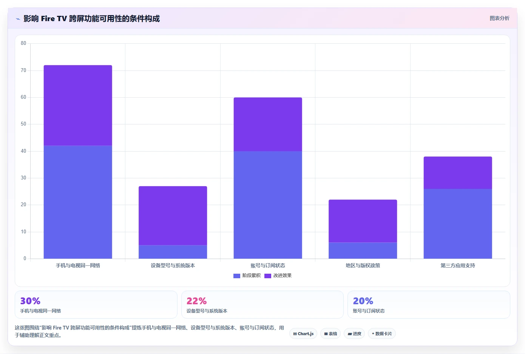Open the 20% 账号与订阅状态 stat card

tap(429, 305)
